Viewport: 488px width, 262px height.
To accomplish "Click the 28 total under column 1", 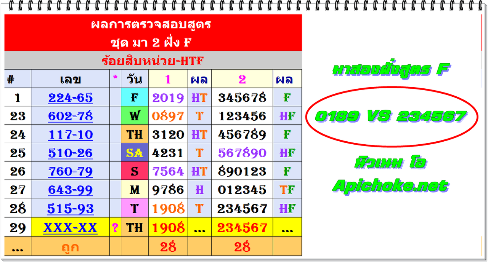I will pos(168,247).
